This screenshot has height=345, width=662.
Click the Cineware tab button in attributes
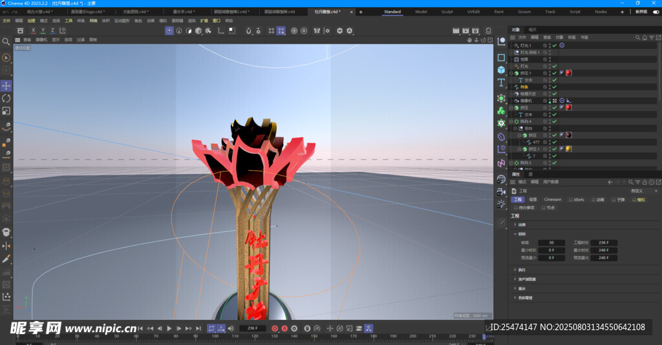pyautogui.click(x=553, y=200)
